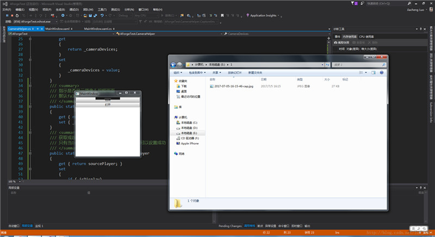Click the Forward arrow in Explorer window
The image size is (435, 237).
click(179, 65)
